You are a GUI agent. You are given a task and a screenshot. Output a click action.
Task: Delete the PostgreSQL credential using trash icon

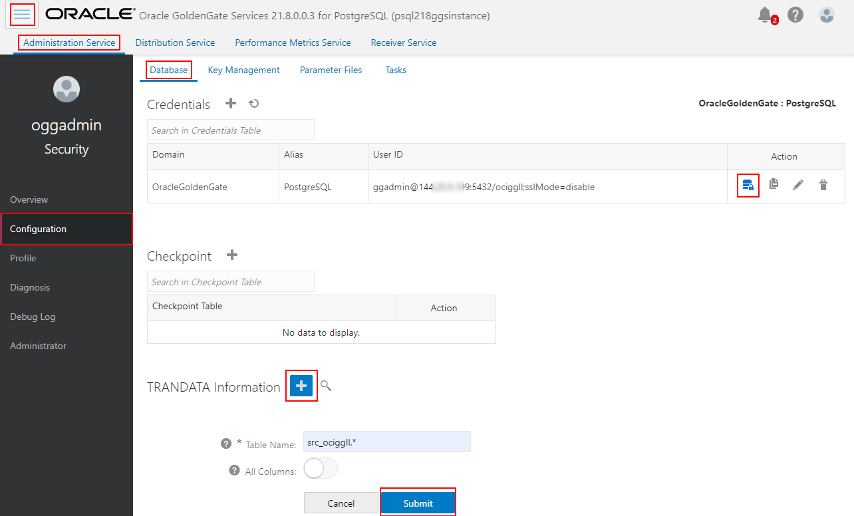(823, 185)
